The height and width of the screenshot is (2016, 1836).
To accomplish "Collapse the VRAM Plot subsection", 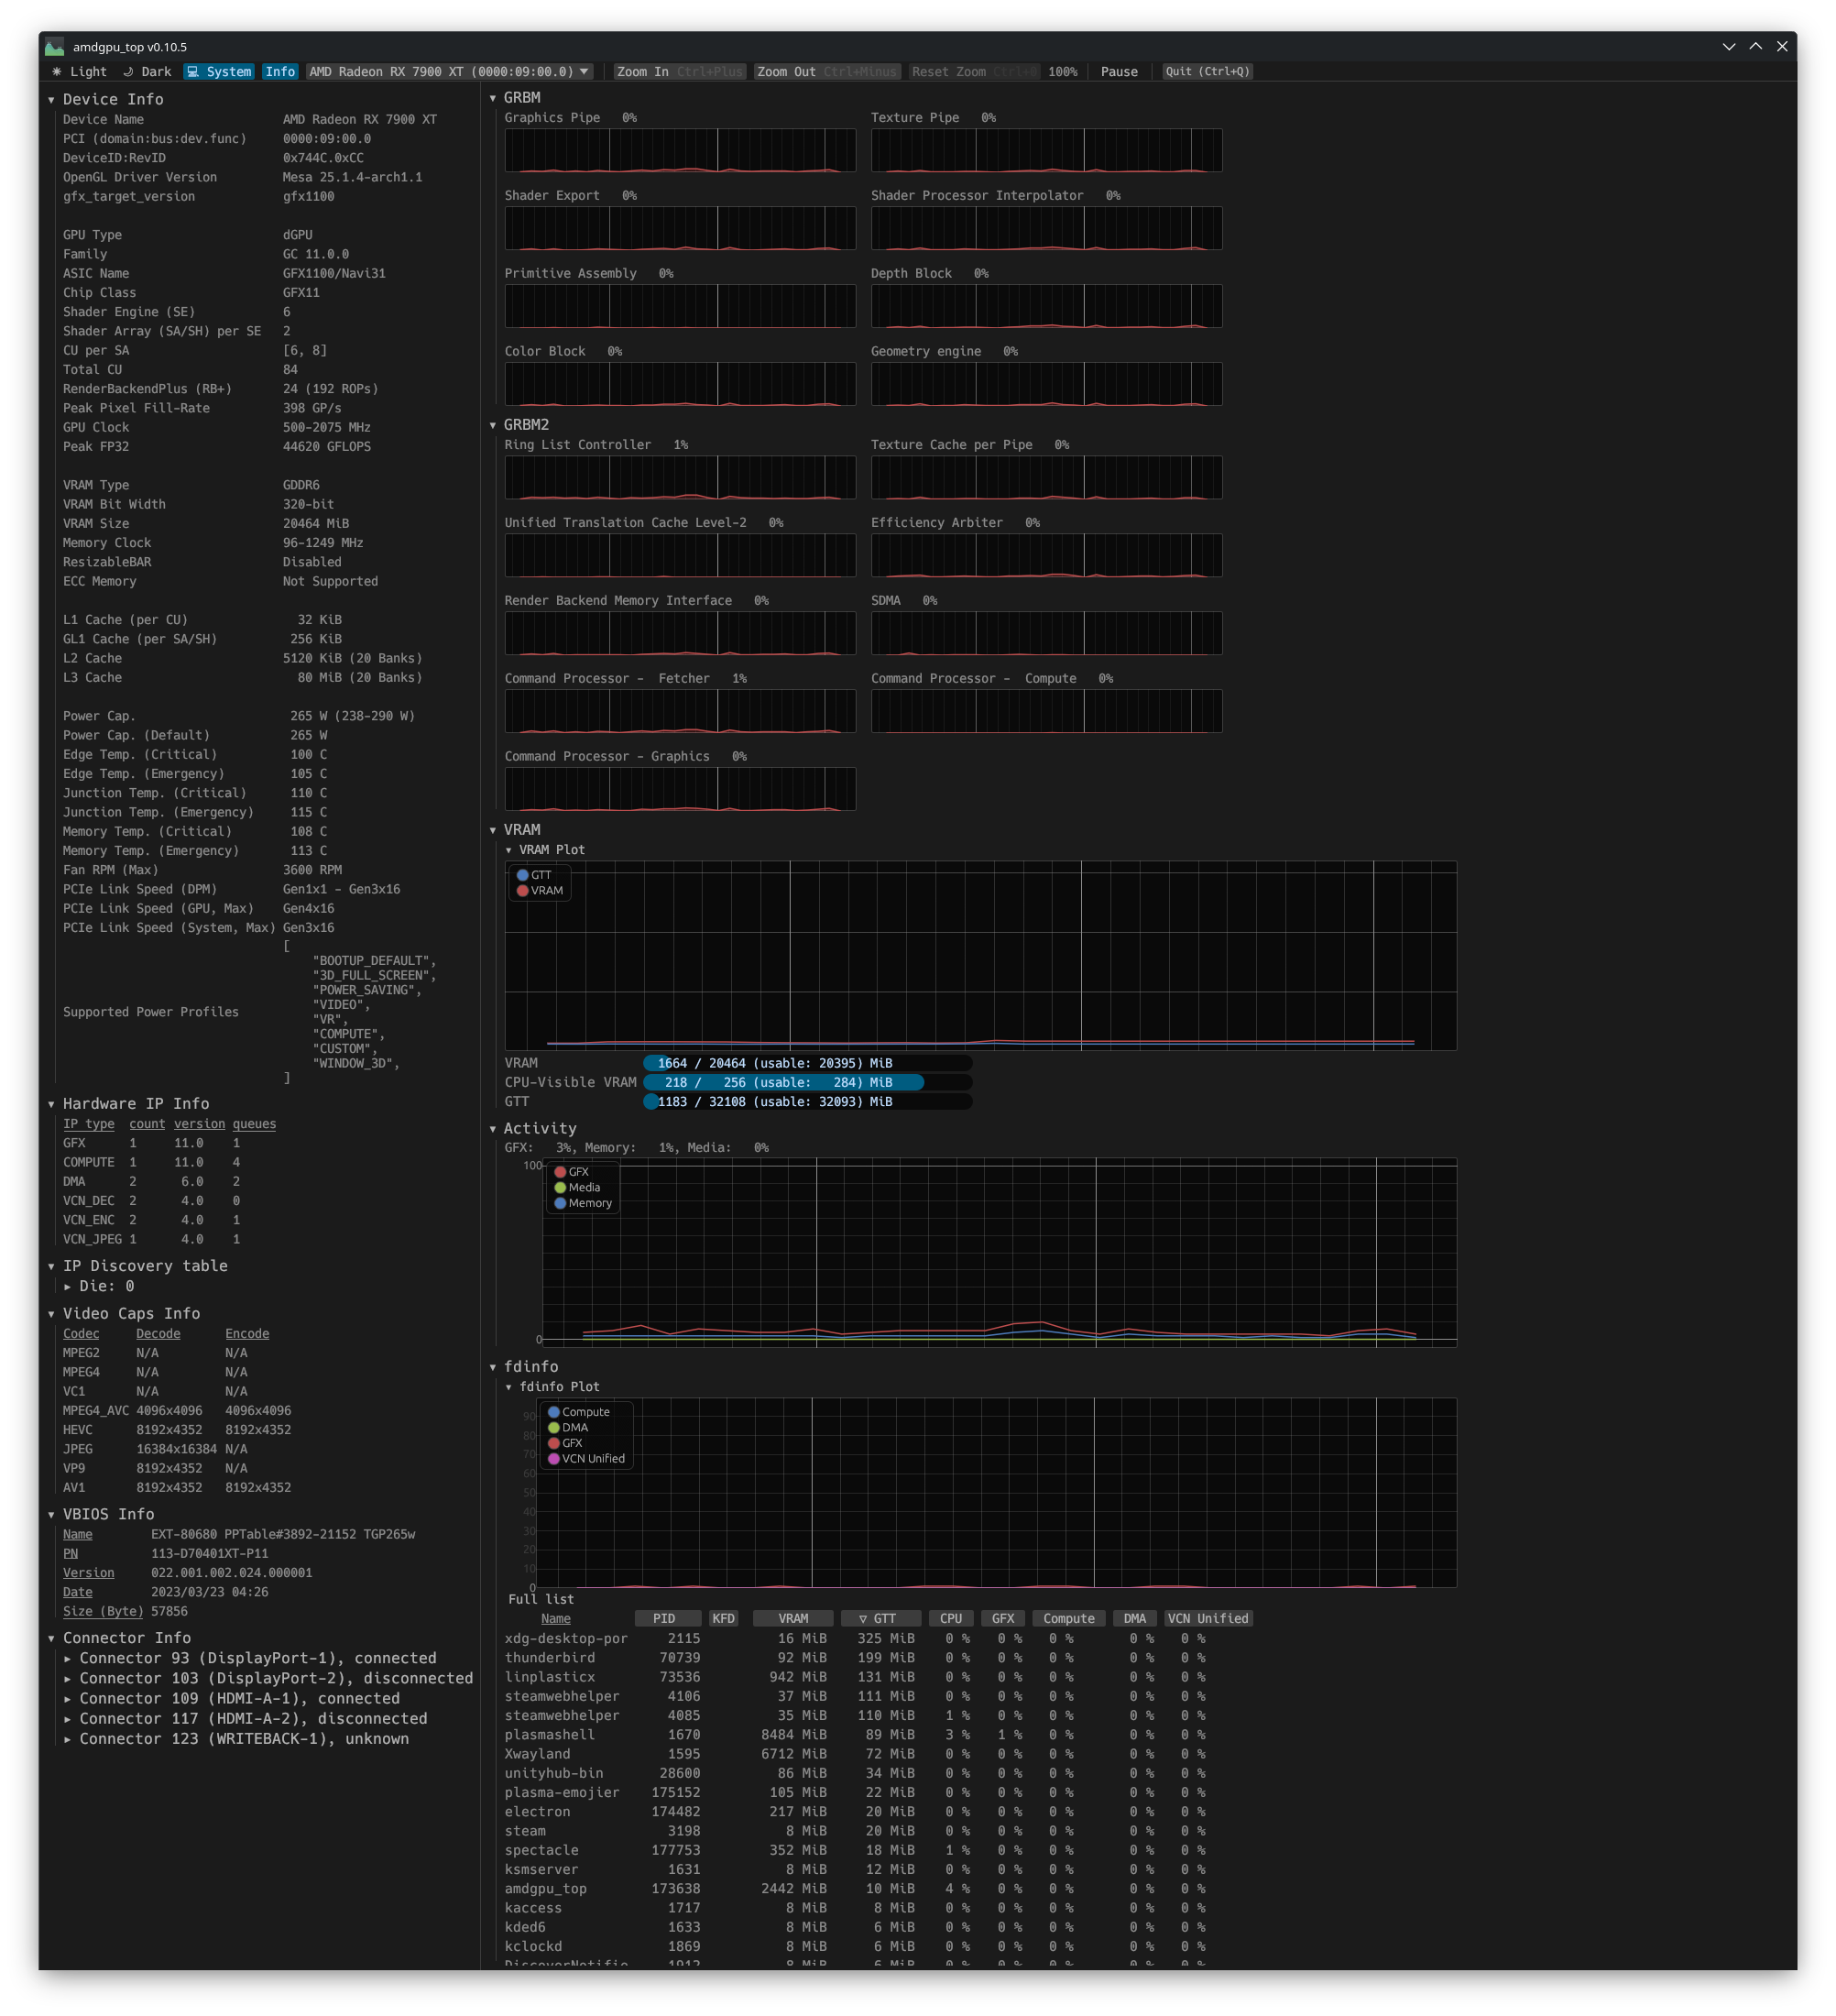I will [545, 850].
